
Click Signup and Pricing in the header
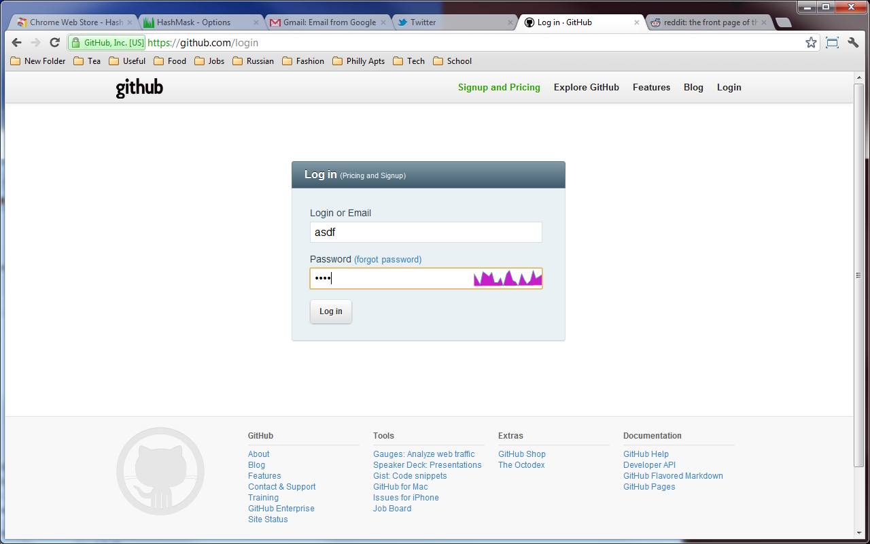(499, 88)
